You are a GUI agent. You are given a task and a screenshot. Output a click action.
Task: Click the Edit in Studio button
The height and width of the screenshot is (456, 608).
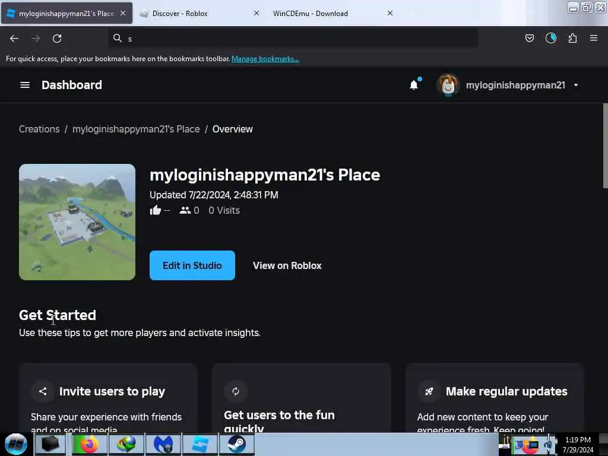pyautogui.click(x=192, y=265)
